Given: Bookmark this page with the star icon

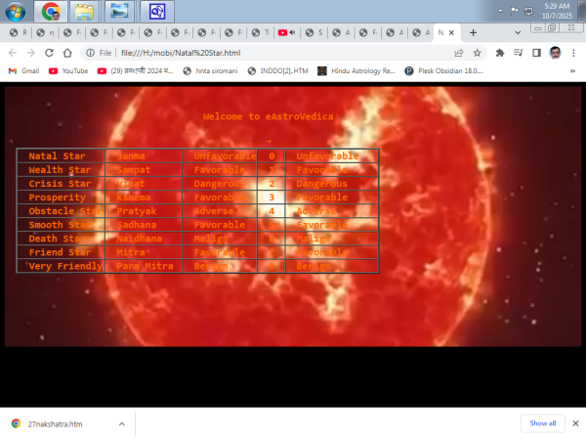Looking at the screenshot, I should 477,53.
